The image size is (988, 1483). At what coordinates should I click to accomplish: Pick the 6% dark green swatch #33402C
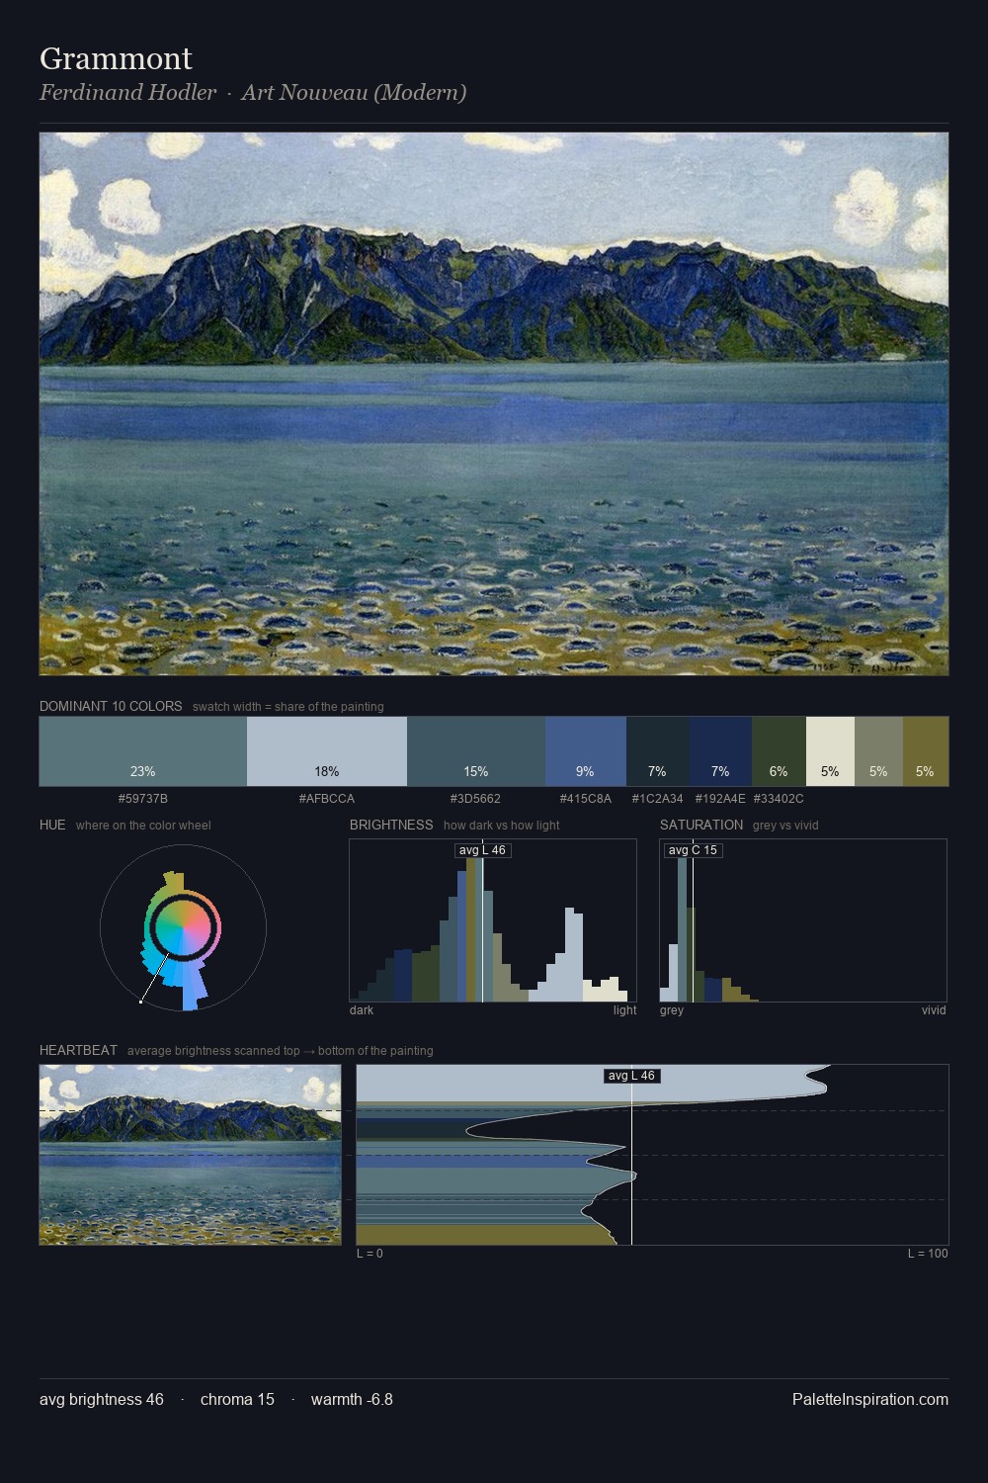tap(779, 751)
